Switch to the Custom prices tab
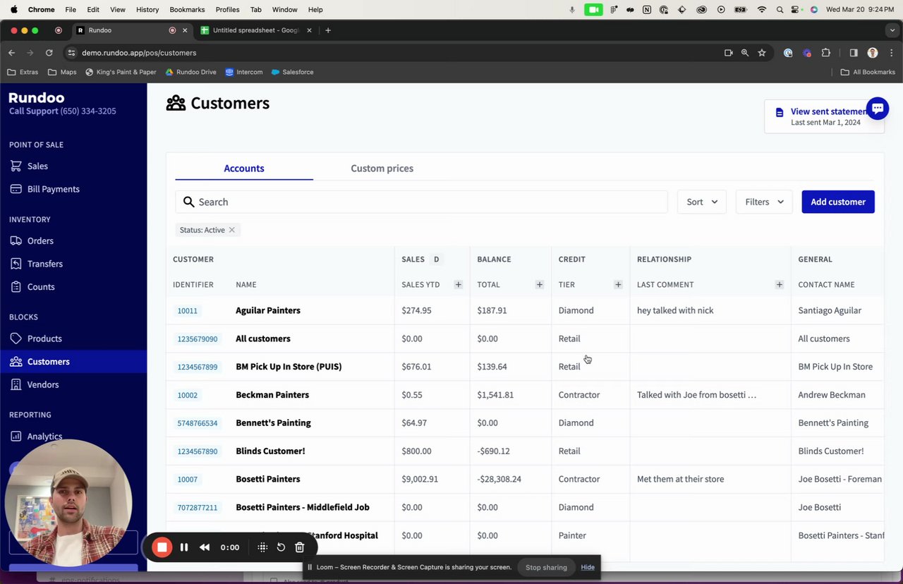Screen dimensions: 903x584 (x=382, y=169)
